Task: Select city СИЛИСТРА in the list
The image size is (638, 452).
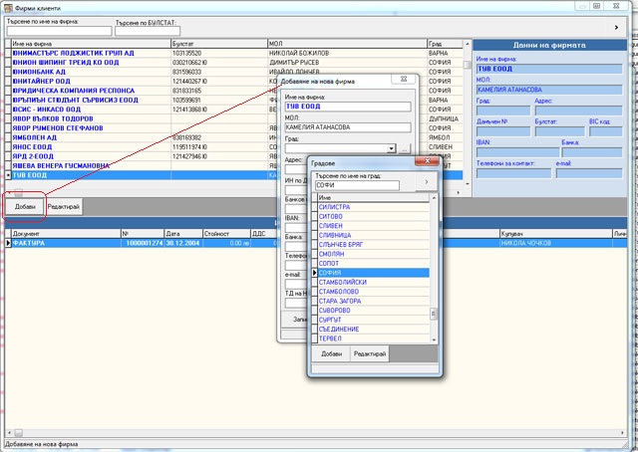Action: 374,207
